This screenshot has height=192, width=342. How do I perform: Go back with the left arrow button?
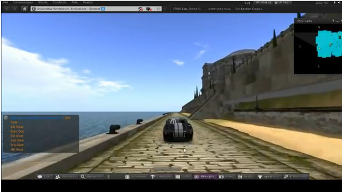[x=6, y=9]
